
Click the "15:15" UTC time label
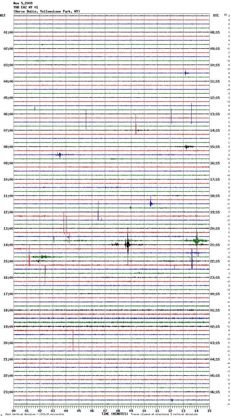(215, 147)
